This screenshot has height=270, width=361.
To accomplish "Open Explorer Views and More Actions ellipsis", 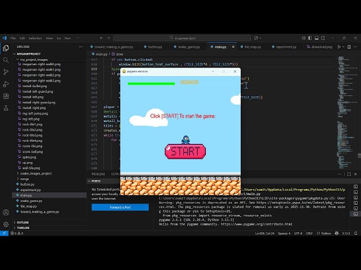I will pyautogui.click(x=81, y=47).
